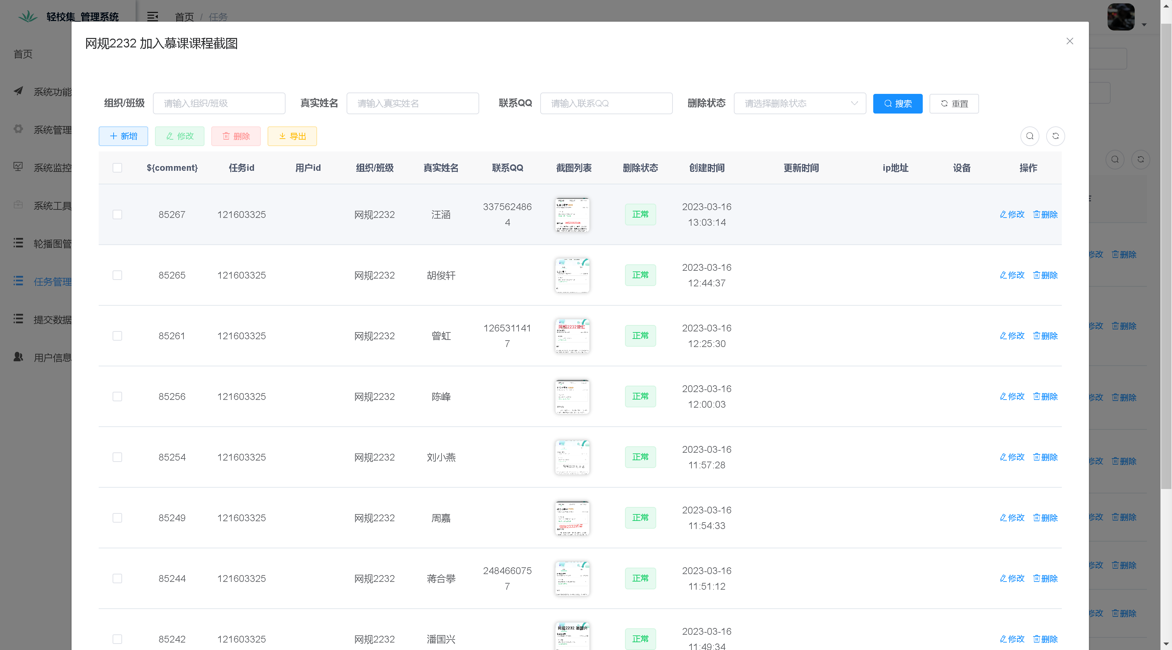
Task: Click the 重置 reset button
Action: click(954, 104)
